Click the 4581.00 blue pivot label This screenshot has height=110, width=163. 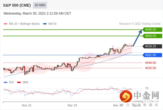coord(152,55)
